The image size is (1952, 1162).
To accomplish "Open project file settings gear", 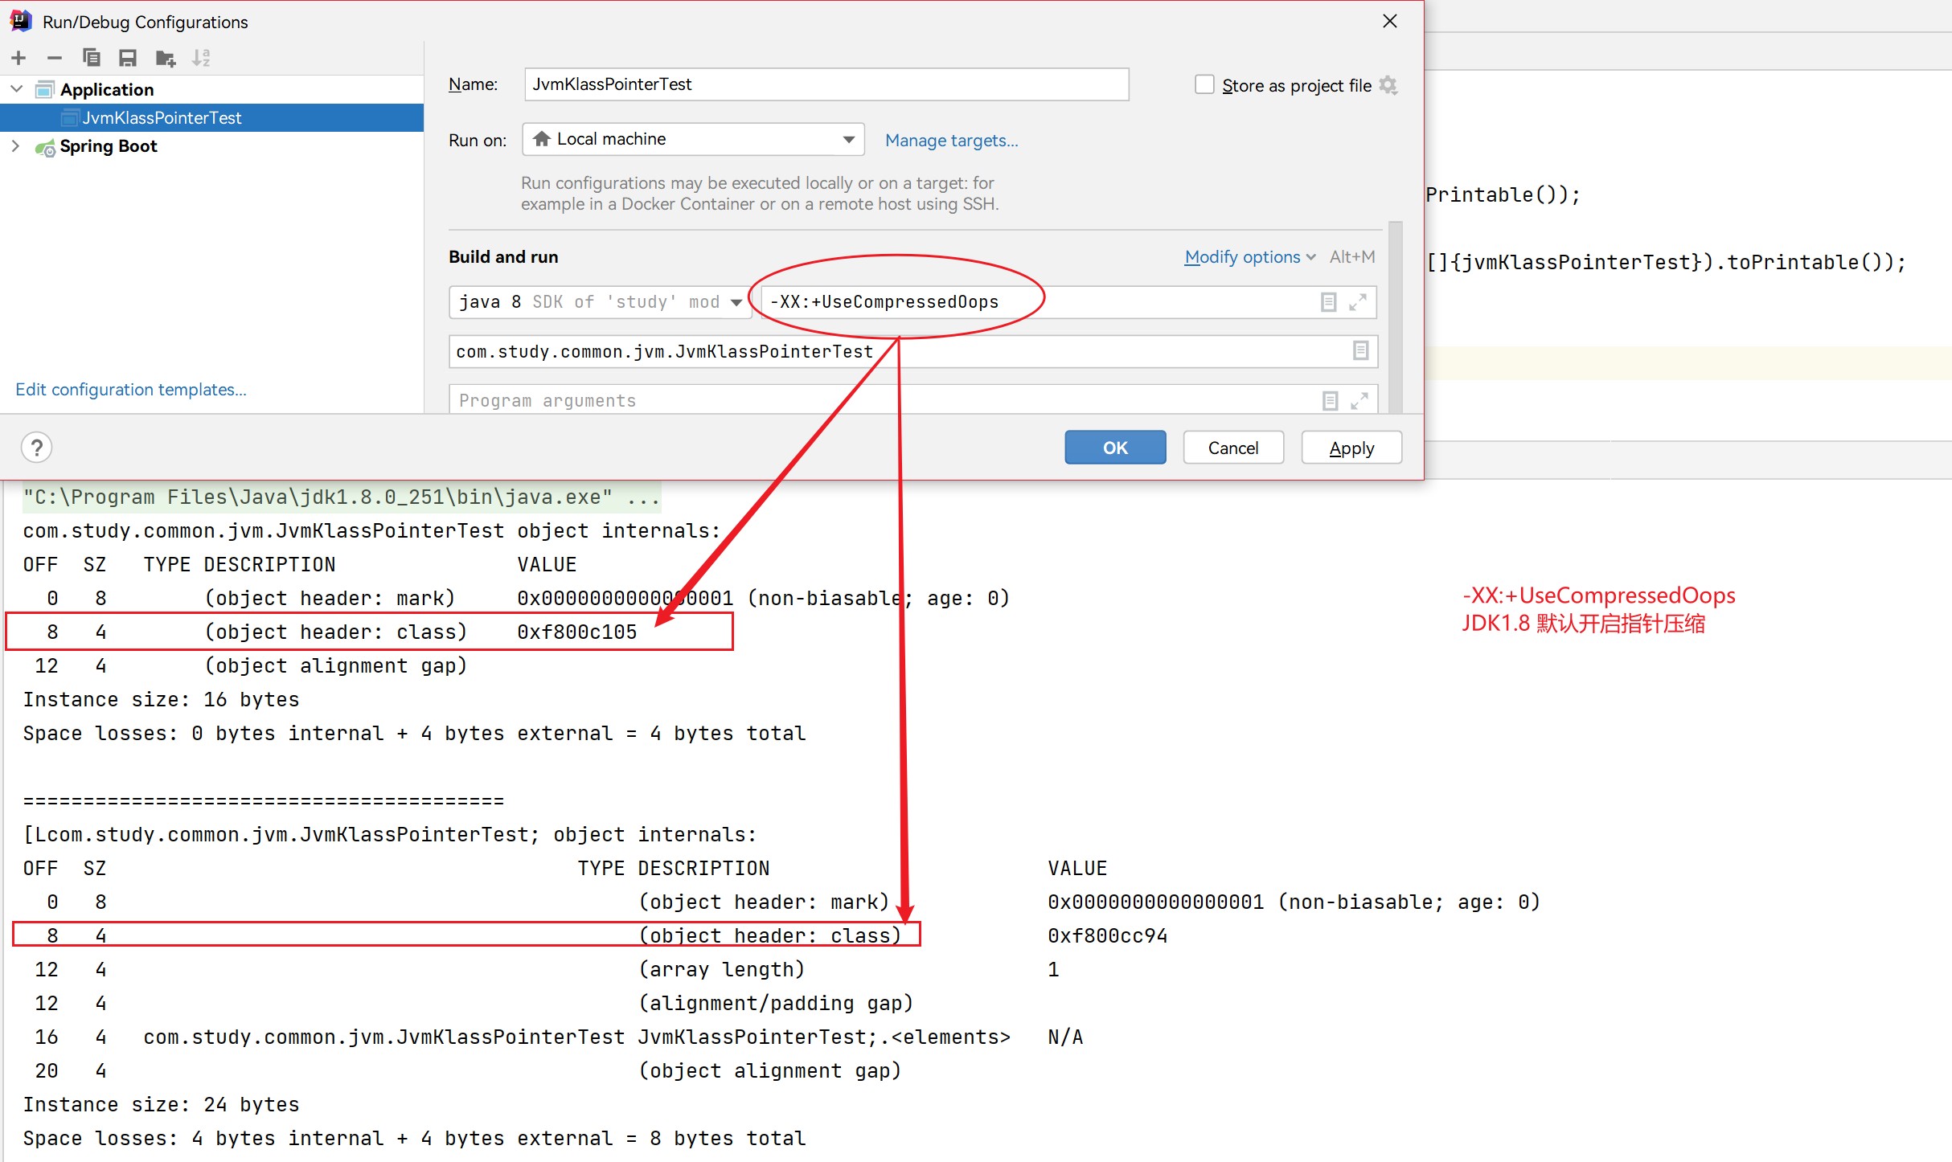I will point(1388,85).
